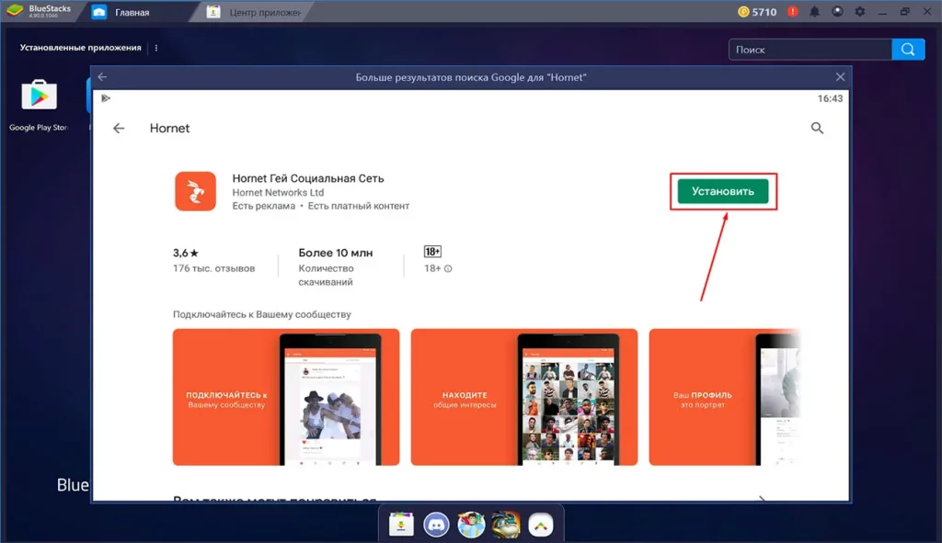Image resolution: width=942 pixels, height=543 pixels.
Task: Open the notifications bell
Action: click(x=815, y=12)
